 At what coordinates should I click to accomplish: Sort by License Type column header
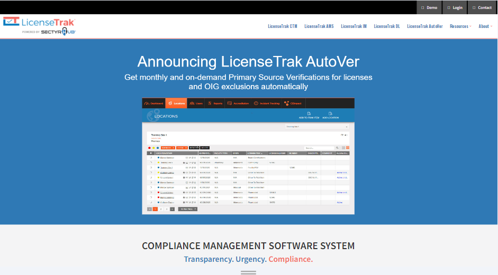point(257,153)
